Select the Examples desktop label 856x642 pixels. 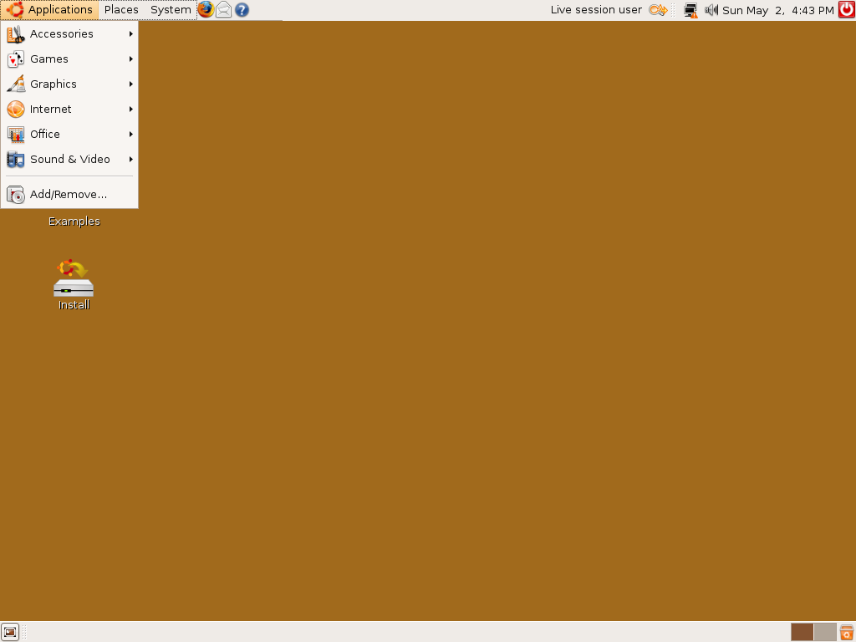pos(74,221)
